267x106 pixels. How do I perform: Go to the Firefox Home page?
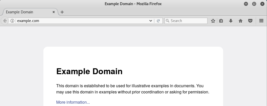coord(241,21)
